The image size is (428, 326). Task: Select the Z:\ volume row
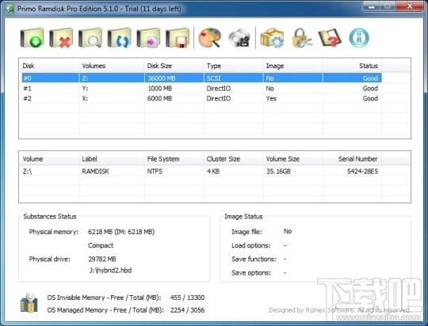[201, 172]
